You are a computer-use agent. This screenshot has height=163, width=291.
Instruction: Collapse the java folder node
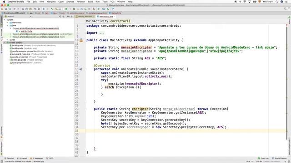click(7, 25)
